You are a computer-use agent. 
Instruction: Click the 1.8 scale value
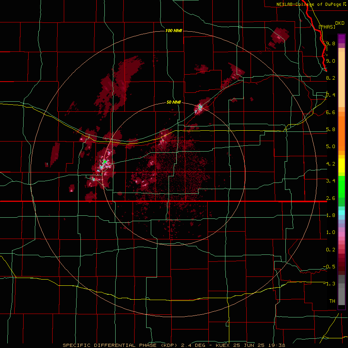coord(331,215)
